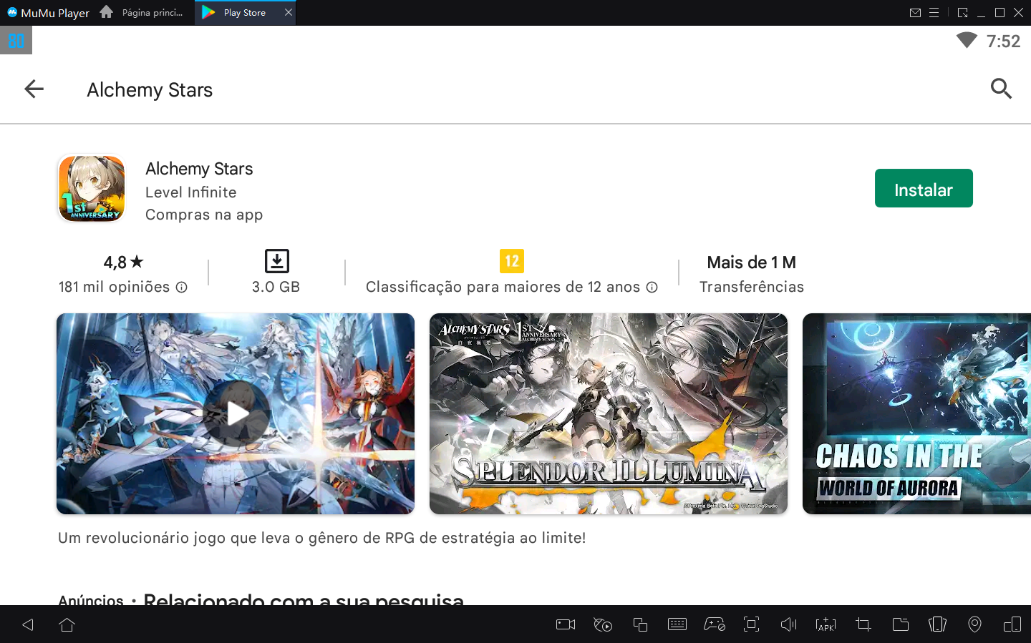Viewport: 1031px width, 643px height.
Task: Open the video recorder tool
Action: (566, 624)
